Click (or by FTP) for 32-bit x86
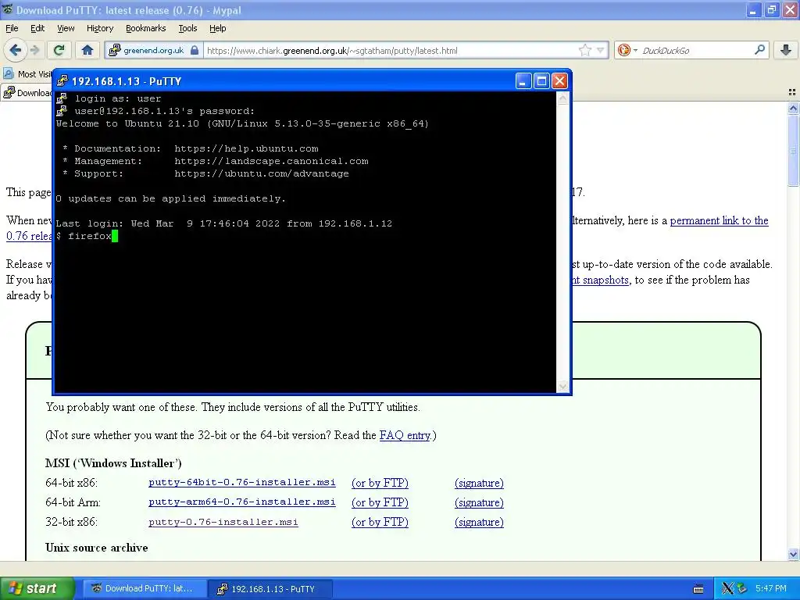The image size is (800, 600). pos(380,522)
